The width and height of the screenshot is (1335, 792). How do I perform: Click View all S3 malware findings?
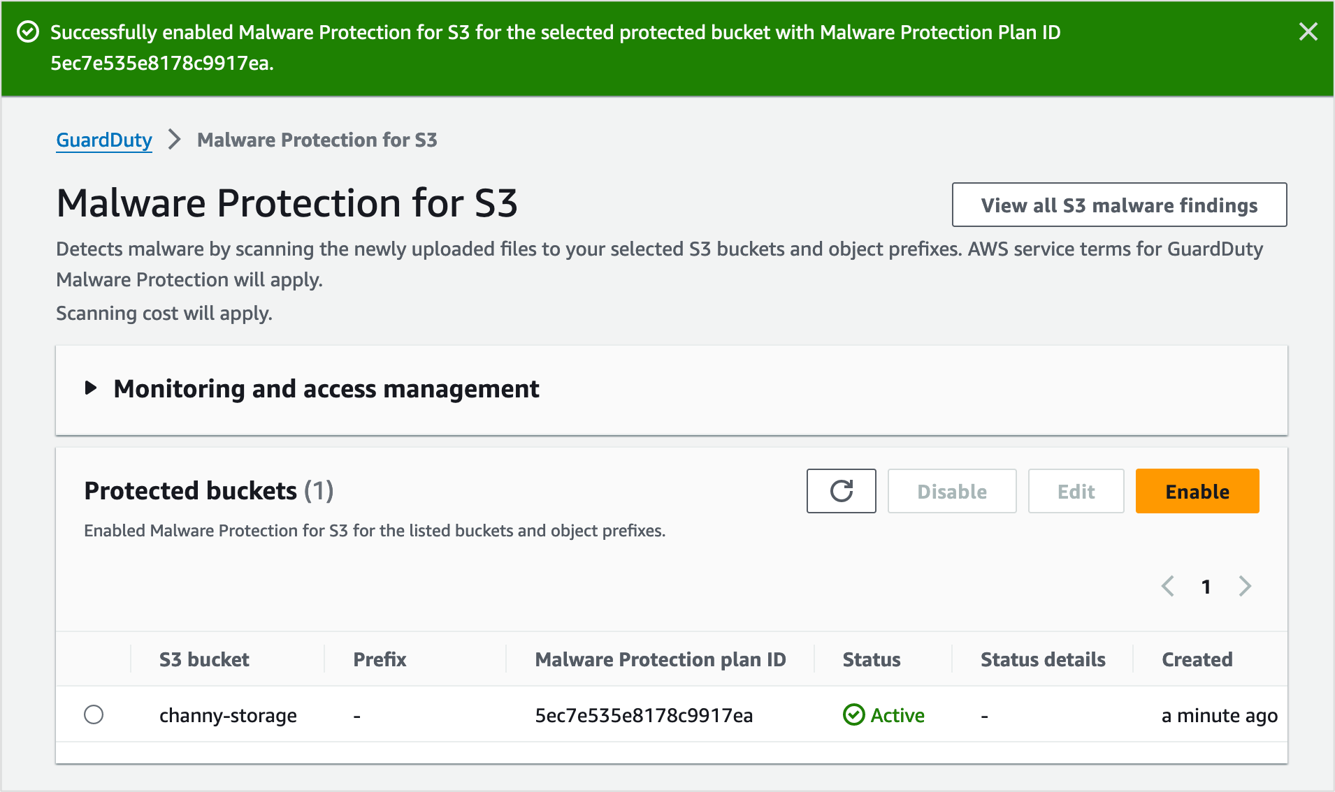click(1119, 205)
